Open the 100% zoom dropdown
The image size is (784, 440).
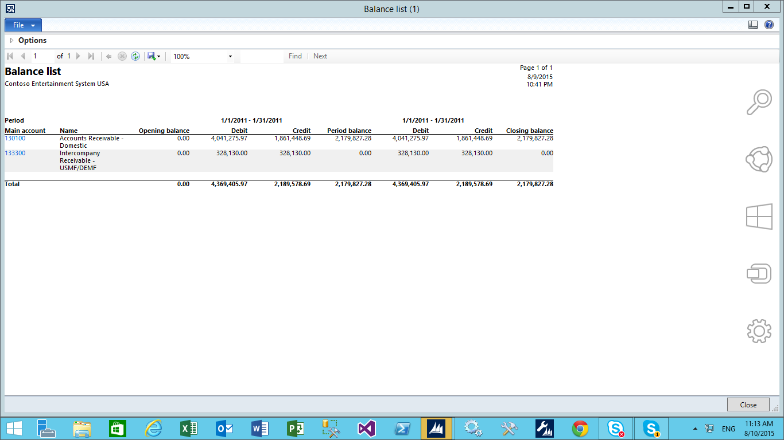point(231,56)
